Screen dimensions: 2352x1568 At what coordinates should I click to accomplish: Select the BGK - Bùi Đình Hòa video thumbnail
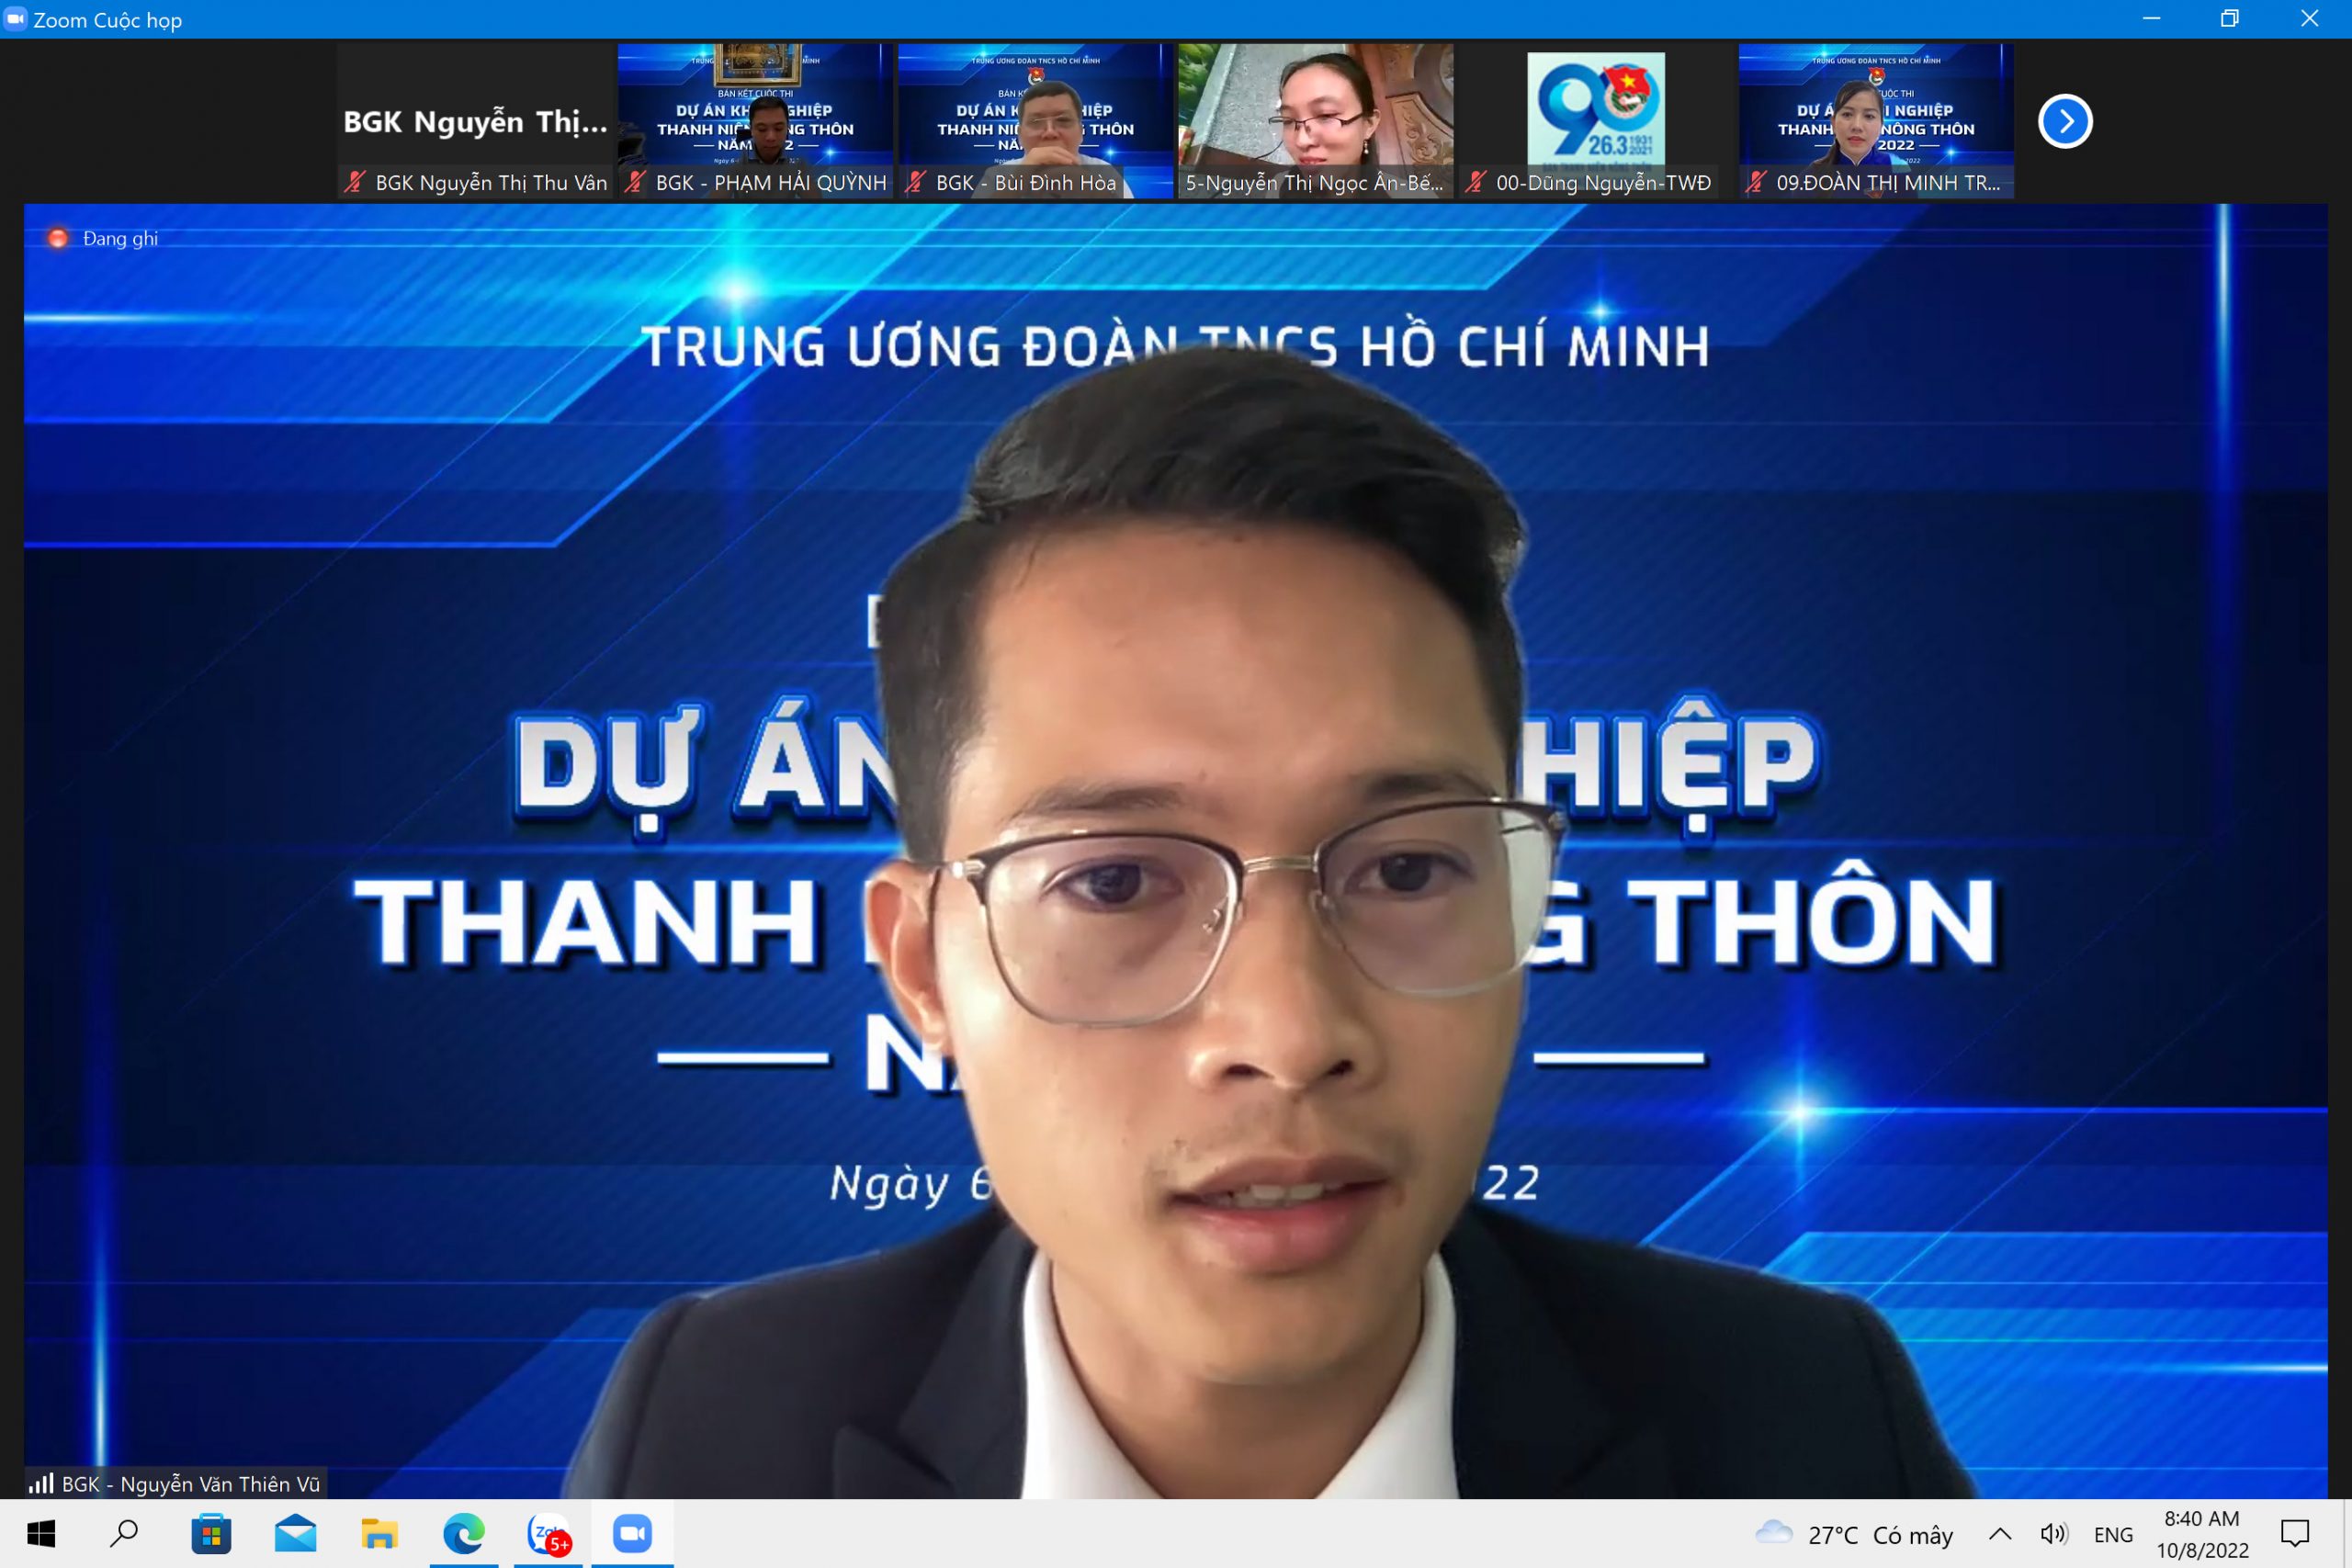click(x=1035, y=121)
